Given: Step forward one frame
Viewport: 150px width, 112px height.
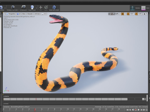Looking at the screenshot, I should coord(141,110).
